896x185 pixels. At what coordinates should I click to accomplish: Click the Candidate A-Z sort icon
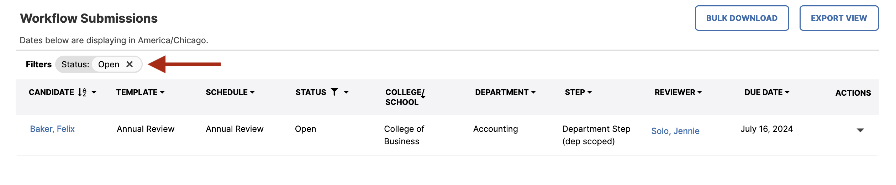coord(82,92)
